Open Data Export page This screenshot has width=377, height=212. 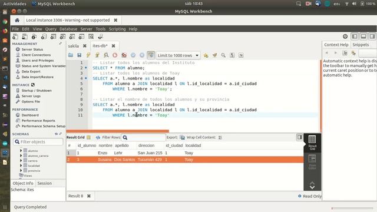31,71
